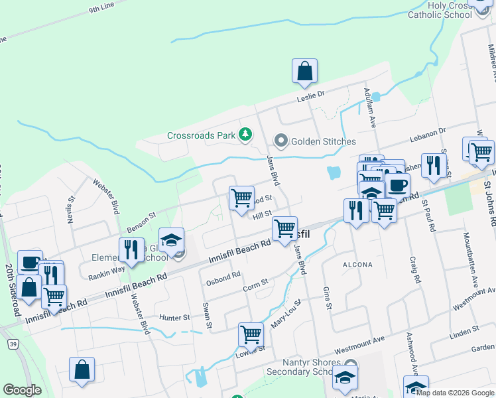
Task: Open the coffee cup marker near 20th Sideroad
Action: pos(30,261)
